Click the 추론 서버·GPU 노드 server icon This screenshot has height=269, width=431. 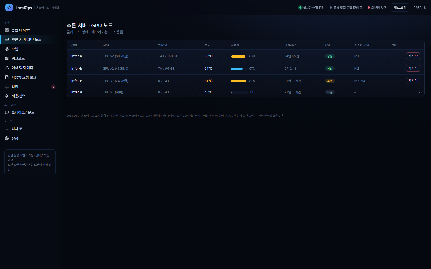click(7, 40)
